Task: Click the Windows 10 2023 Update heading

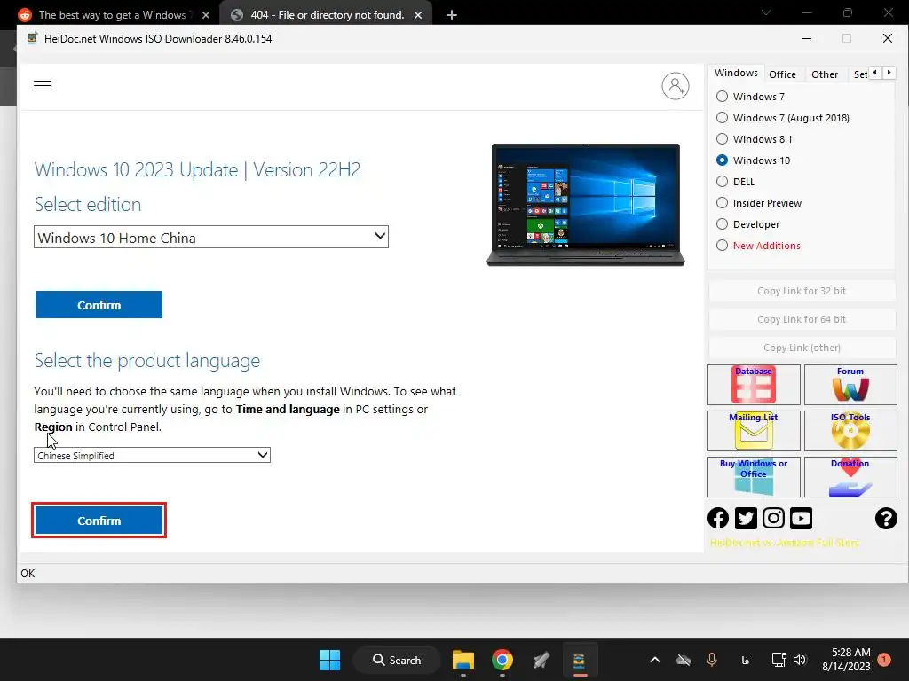Action: [x=197, y=169]
